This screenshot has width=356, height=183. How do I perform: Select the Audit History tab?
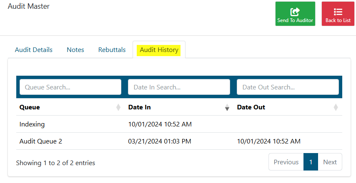click(159, 50)
